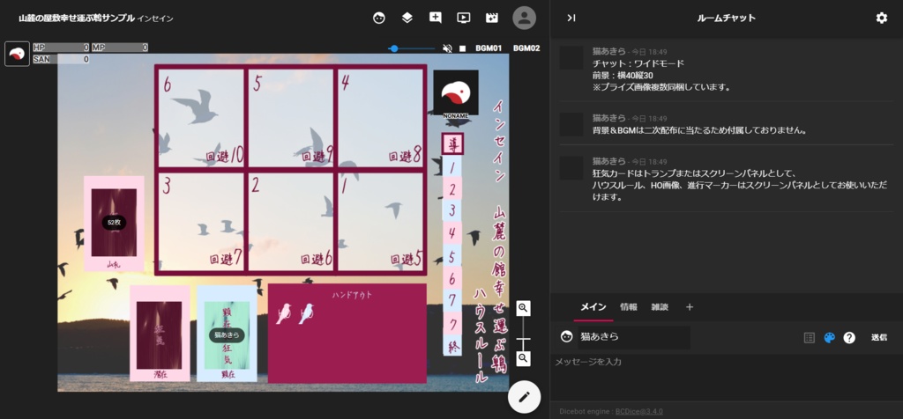This screenshot has height=419, width=903.
Task: Open the chat palette list icon
Action: [x=810, y=338]
